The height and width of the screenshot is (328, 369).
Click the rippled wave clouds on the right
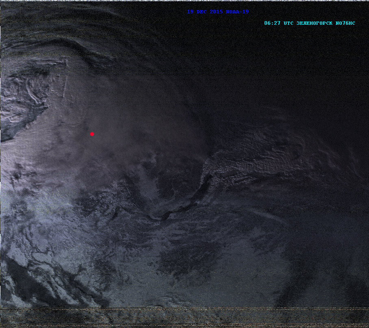pyautogui.click(x=276, y=150)
